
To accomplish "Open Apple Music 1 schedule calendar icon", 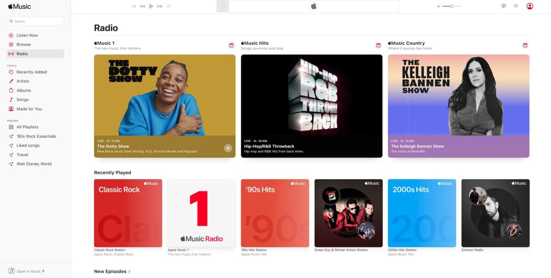I will [231, 45].
